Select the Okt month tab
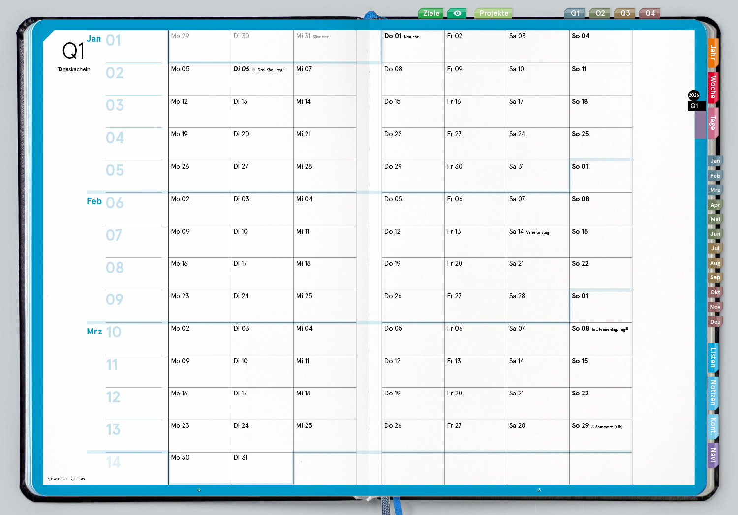The height and width of the screenshot is (515, 738). (x=715, y=292)
